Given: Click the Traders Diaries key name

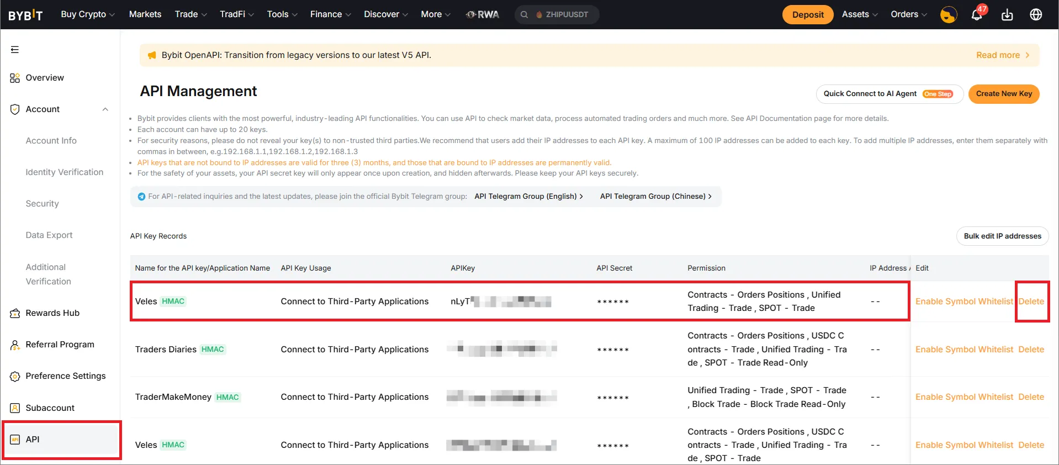Looking at the screenshot, I should 166,350.
